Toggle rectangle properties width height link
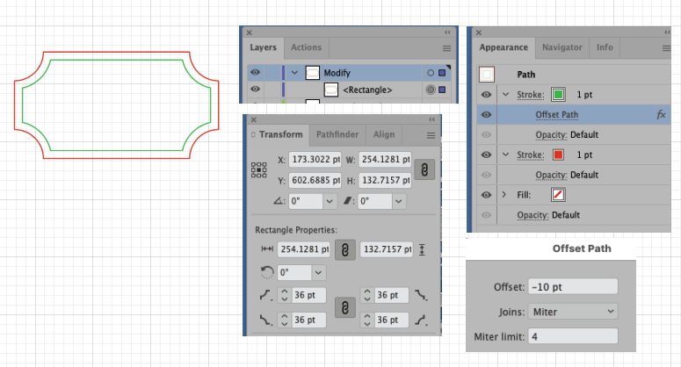 click(x=345, y=250)
